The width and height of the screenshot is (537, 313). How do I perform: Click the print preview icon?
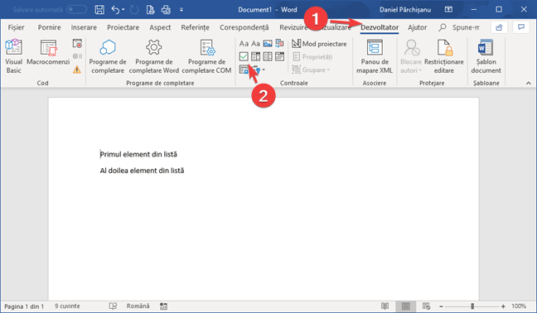166,10
